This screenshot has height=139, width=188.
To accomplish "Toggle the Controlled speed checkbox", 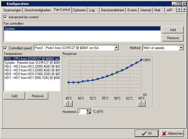I will [x=5, y=48].
